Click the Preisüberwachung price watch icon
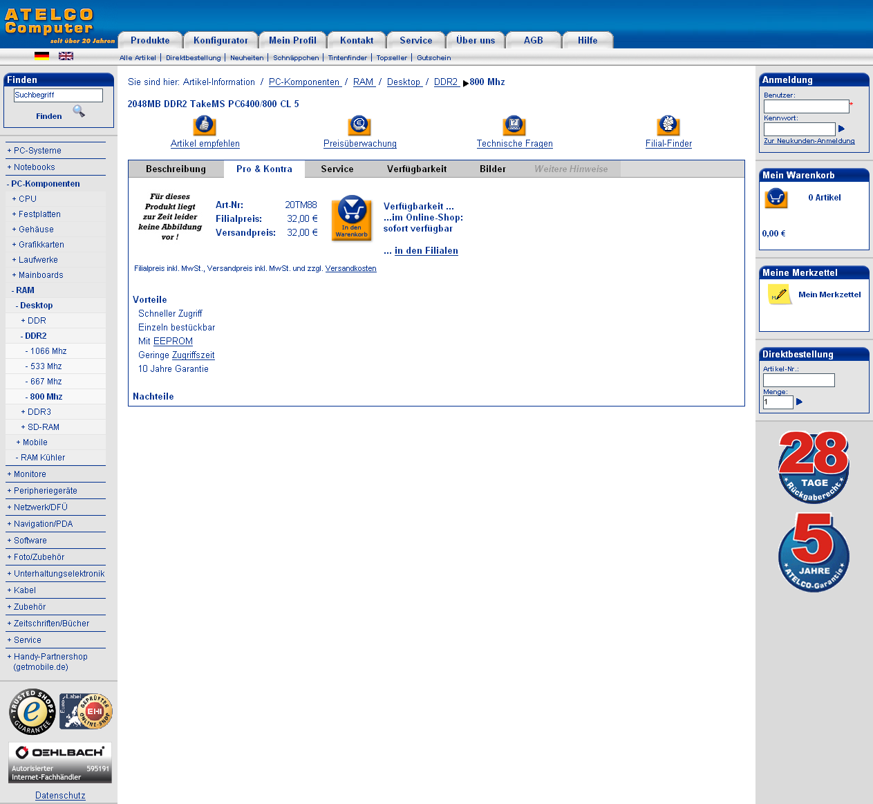Viewport: 873px width, 804px height. pyautogui.click(x=359, y=125)
